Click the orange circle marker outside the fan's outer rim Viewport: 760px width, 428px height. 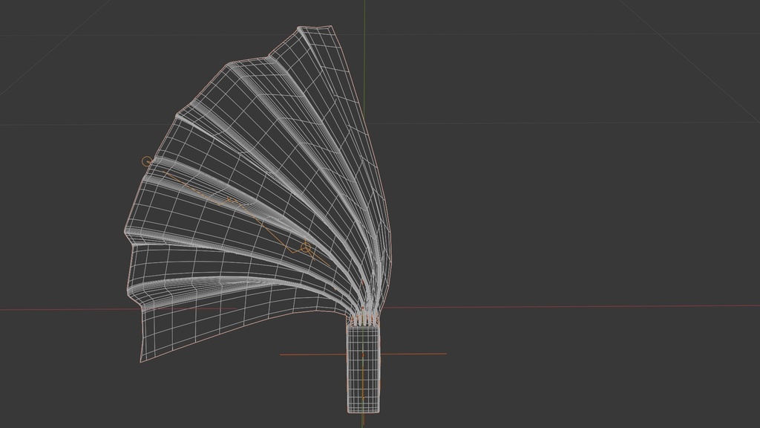pos(147,160)
